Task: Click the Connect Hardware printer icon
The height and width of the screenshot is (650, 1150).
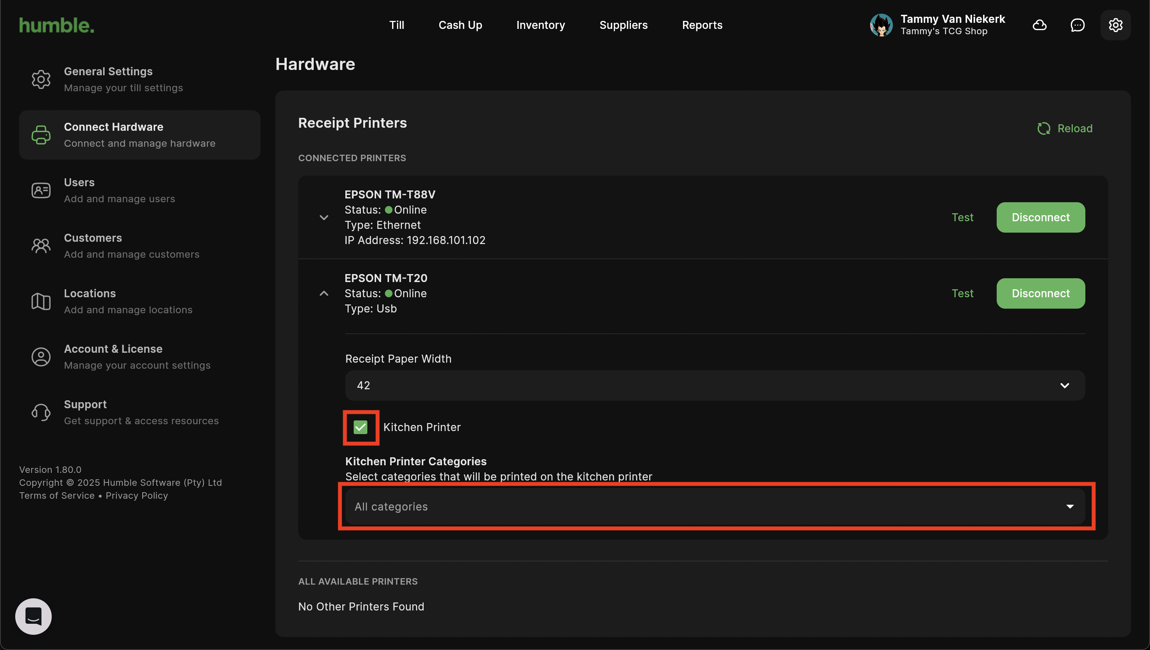Action: coord(41,135)
